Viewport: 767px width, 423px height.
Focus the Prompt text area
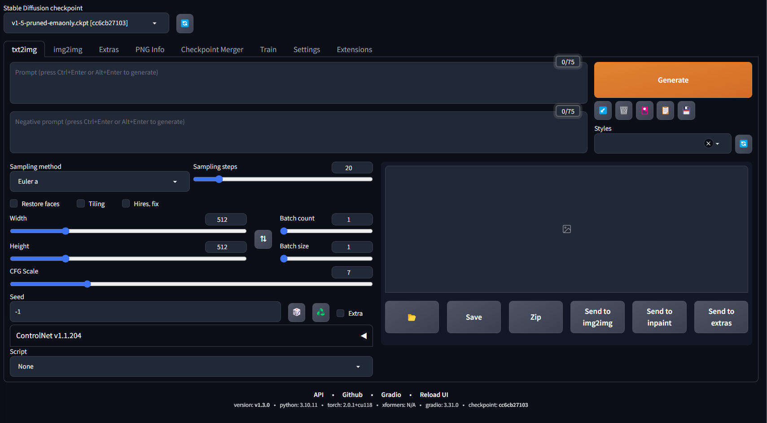(298, 83)
